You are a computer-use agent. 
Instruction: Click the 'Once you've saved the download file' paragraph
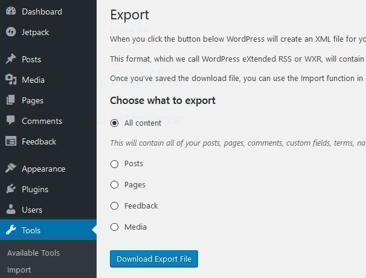(238, 78)
